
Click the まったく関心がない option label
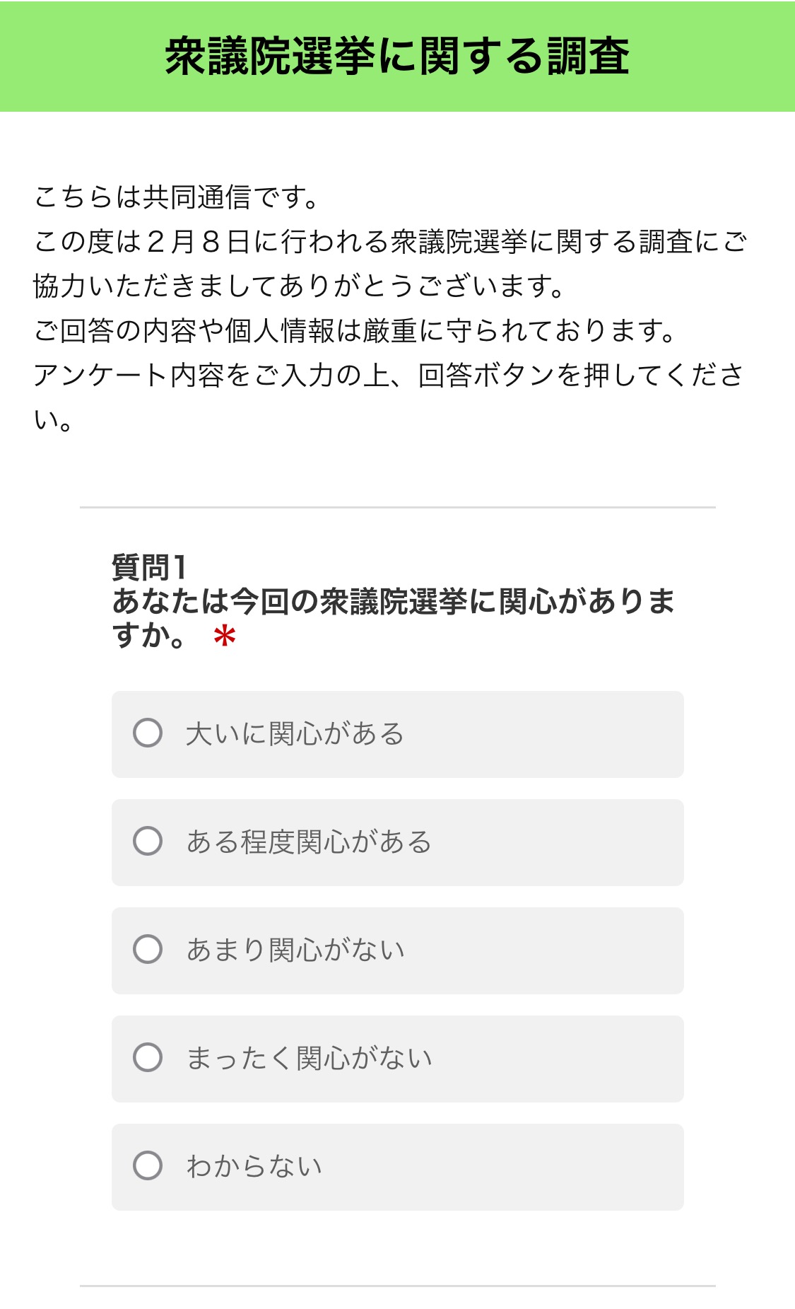[x=309, y=1059]
